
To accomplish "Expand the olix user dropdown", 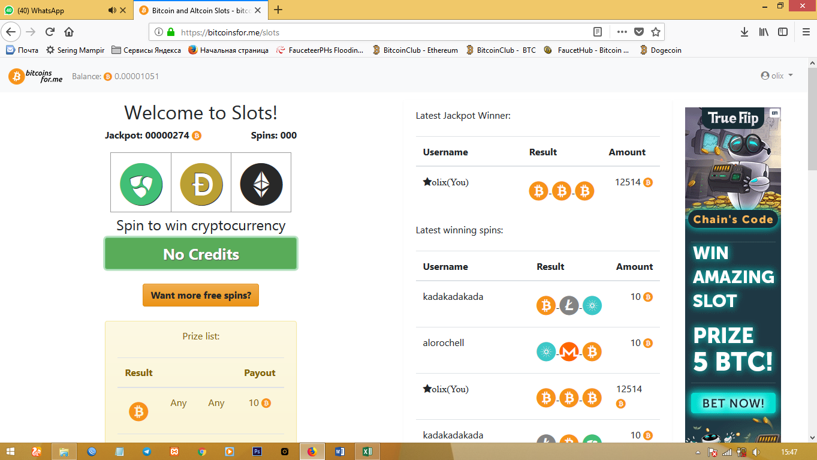I will coord(777,76).
